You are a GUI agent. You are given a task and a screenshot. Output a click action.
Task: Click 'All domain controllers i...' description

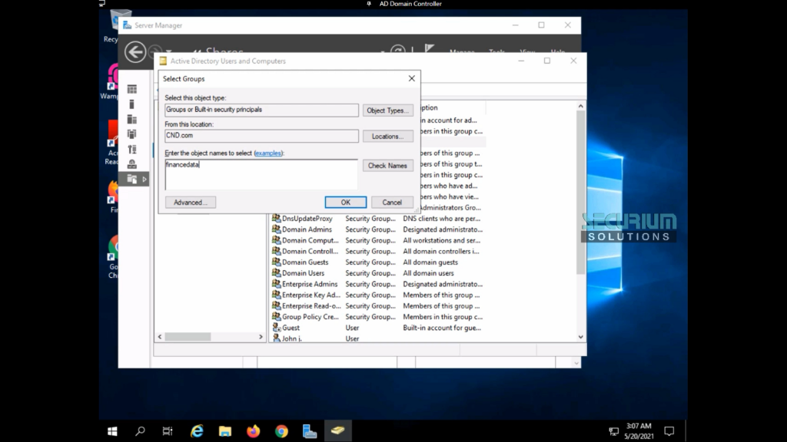click(x=441, y=252)
